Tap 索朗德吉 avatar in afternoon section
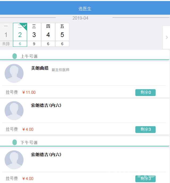Screen dimensions: 170x183 [14, 160]
